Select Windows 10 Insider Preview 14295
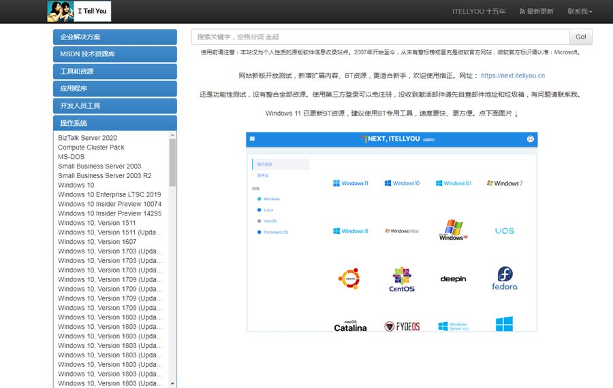Screen dimensions: 613x388 point(110,213)
